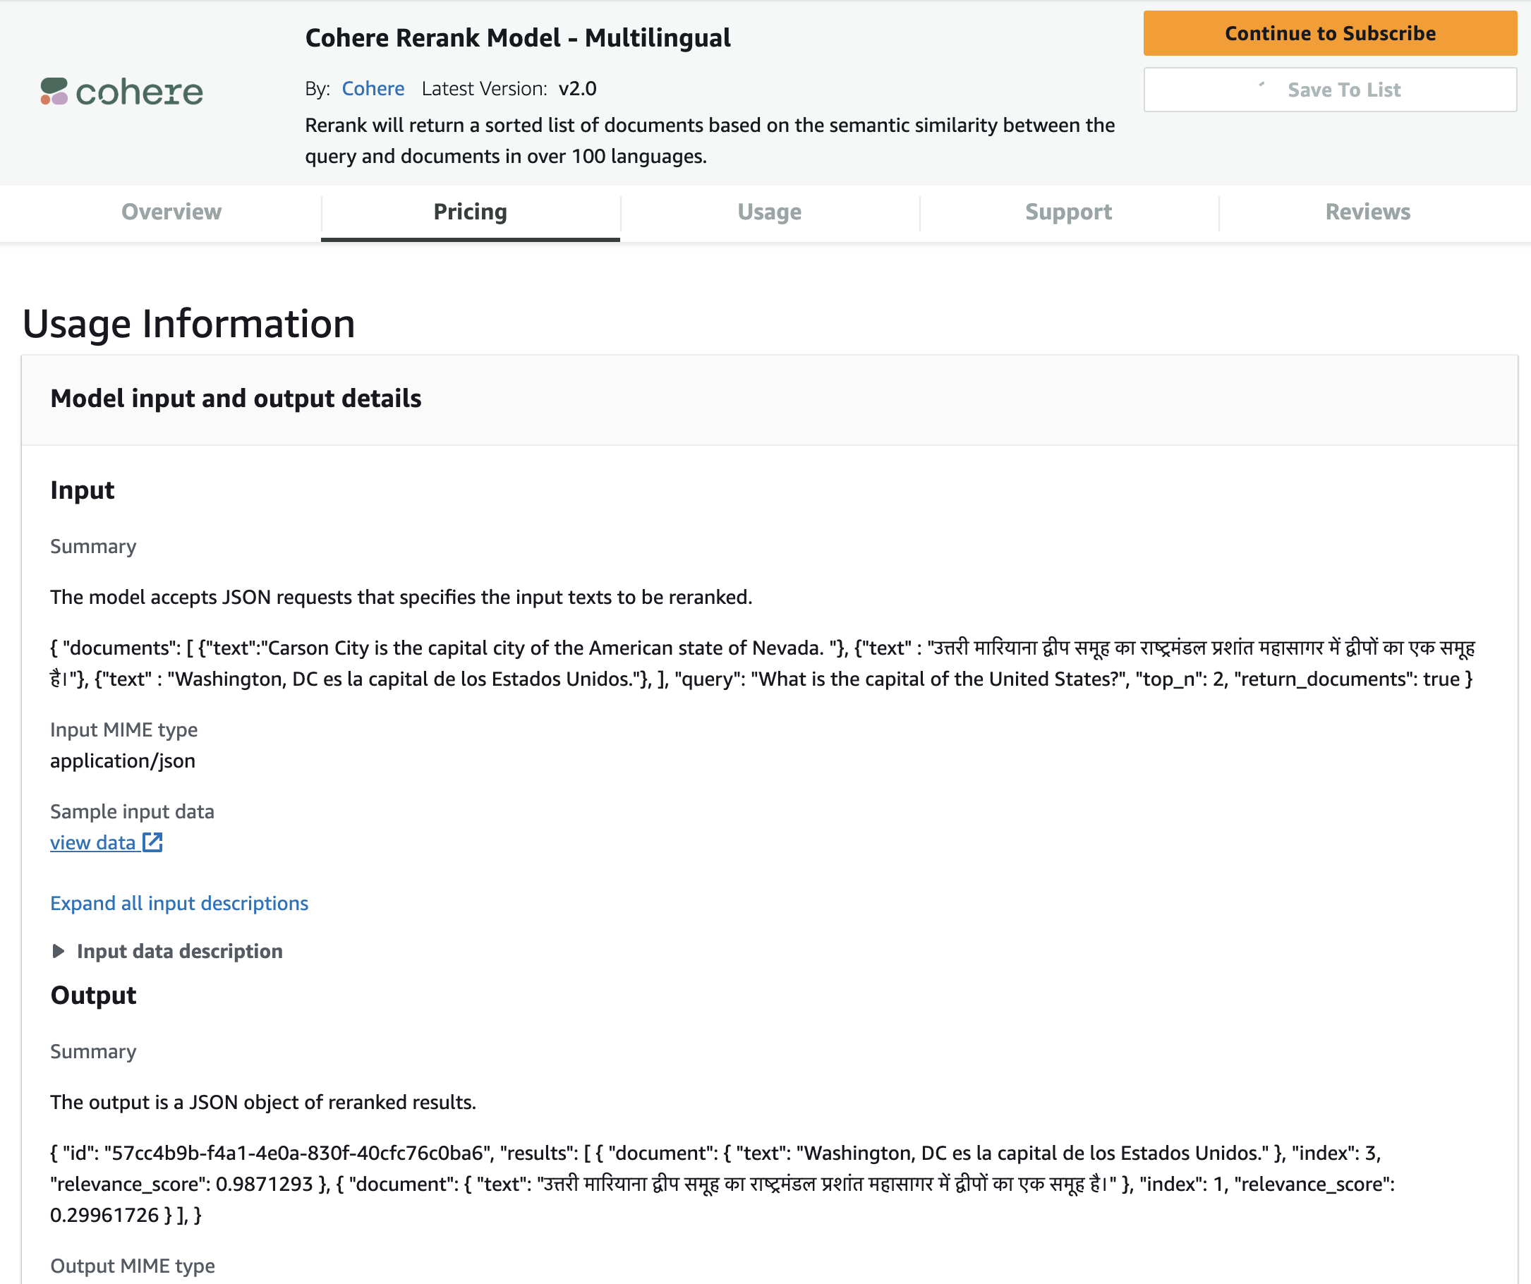
Task: Click the Usage Information heading
Action: click(x=189, y=324)
